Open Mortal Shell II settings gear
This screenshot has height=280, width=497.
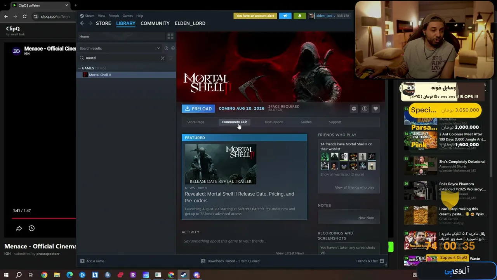tap(354, 109)
